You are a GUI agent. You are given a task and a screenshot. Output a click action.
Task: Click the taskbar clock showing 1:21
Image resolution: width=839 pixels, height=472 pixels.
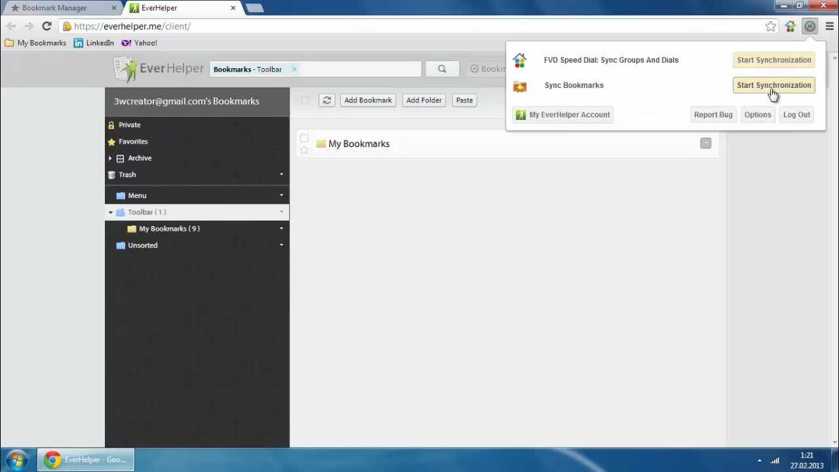click(x=807, y=456)
